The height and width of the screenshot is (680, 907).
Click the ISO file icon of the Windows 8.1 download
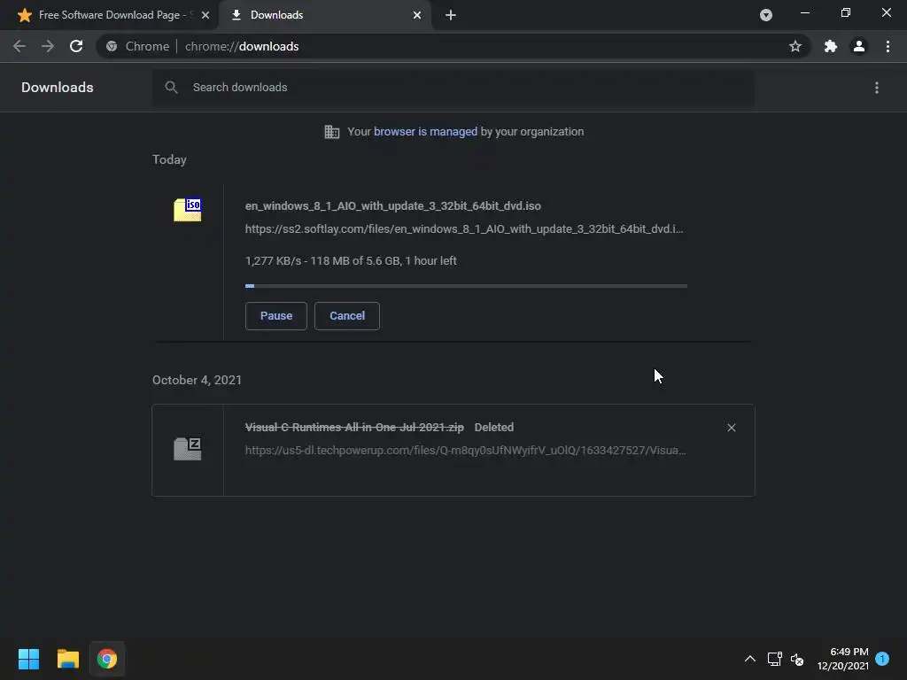click(188, 209)
